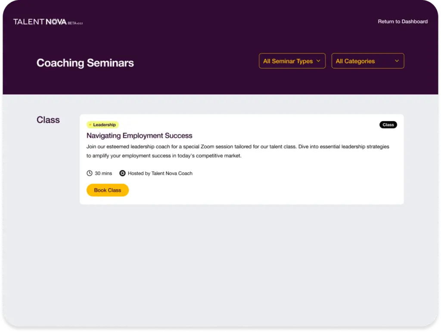This screenshot has height=332, width=441.
Task: Click the seminar description text
Action: click(x=238, y=151)
